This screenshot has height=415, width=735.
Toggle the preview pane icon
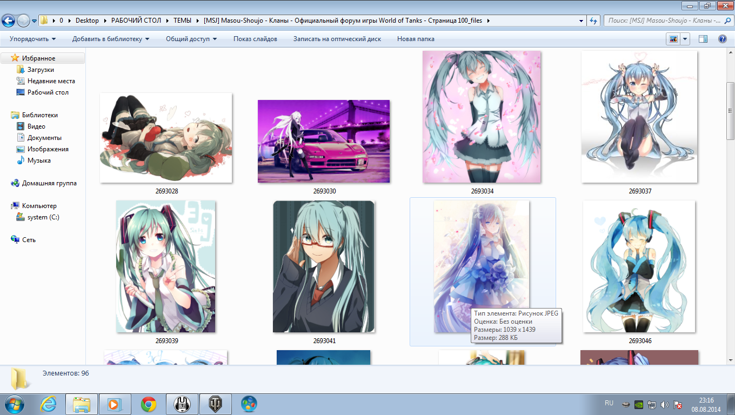pos(703,39)
